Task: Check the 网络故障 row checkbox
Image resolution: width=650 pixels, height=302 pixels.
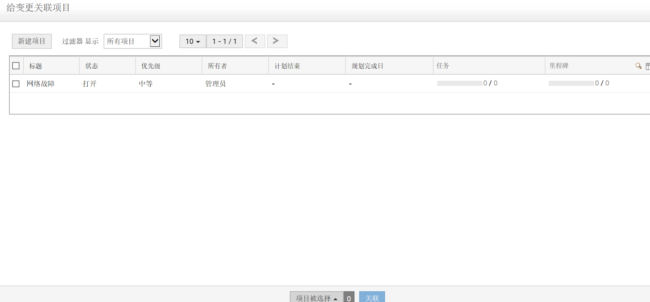Action: [16, 84]
